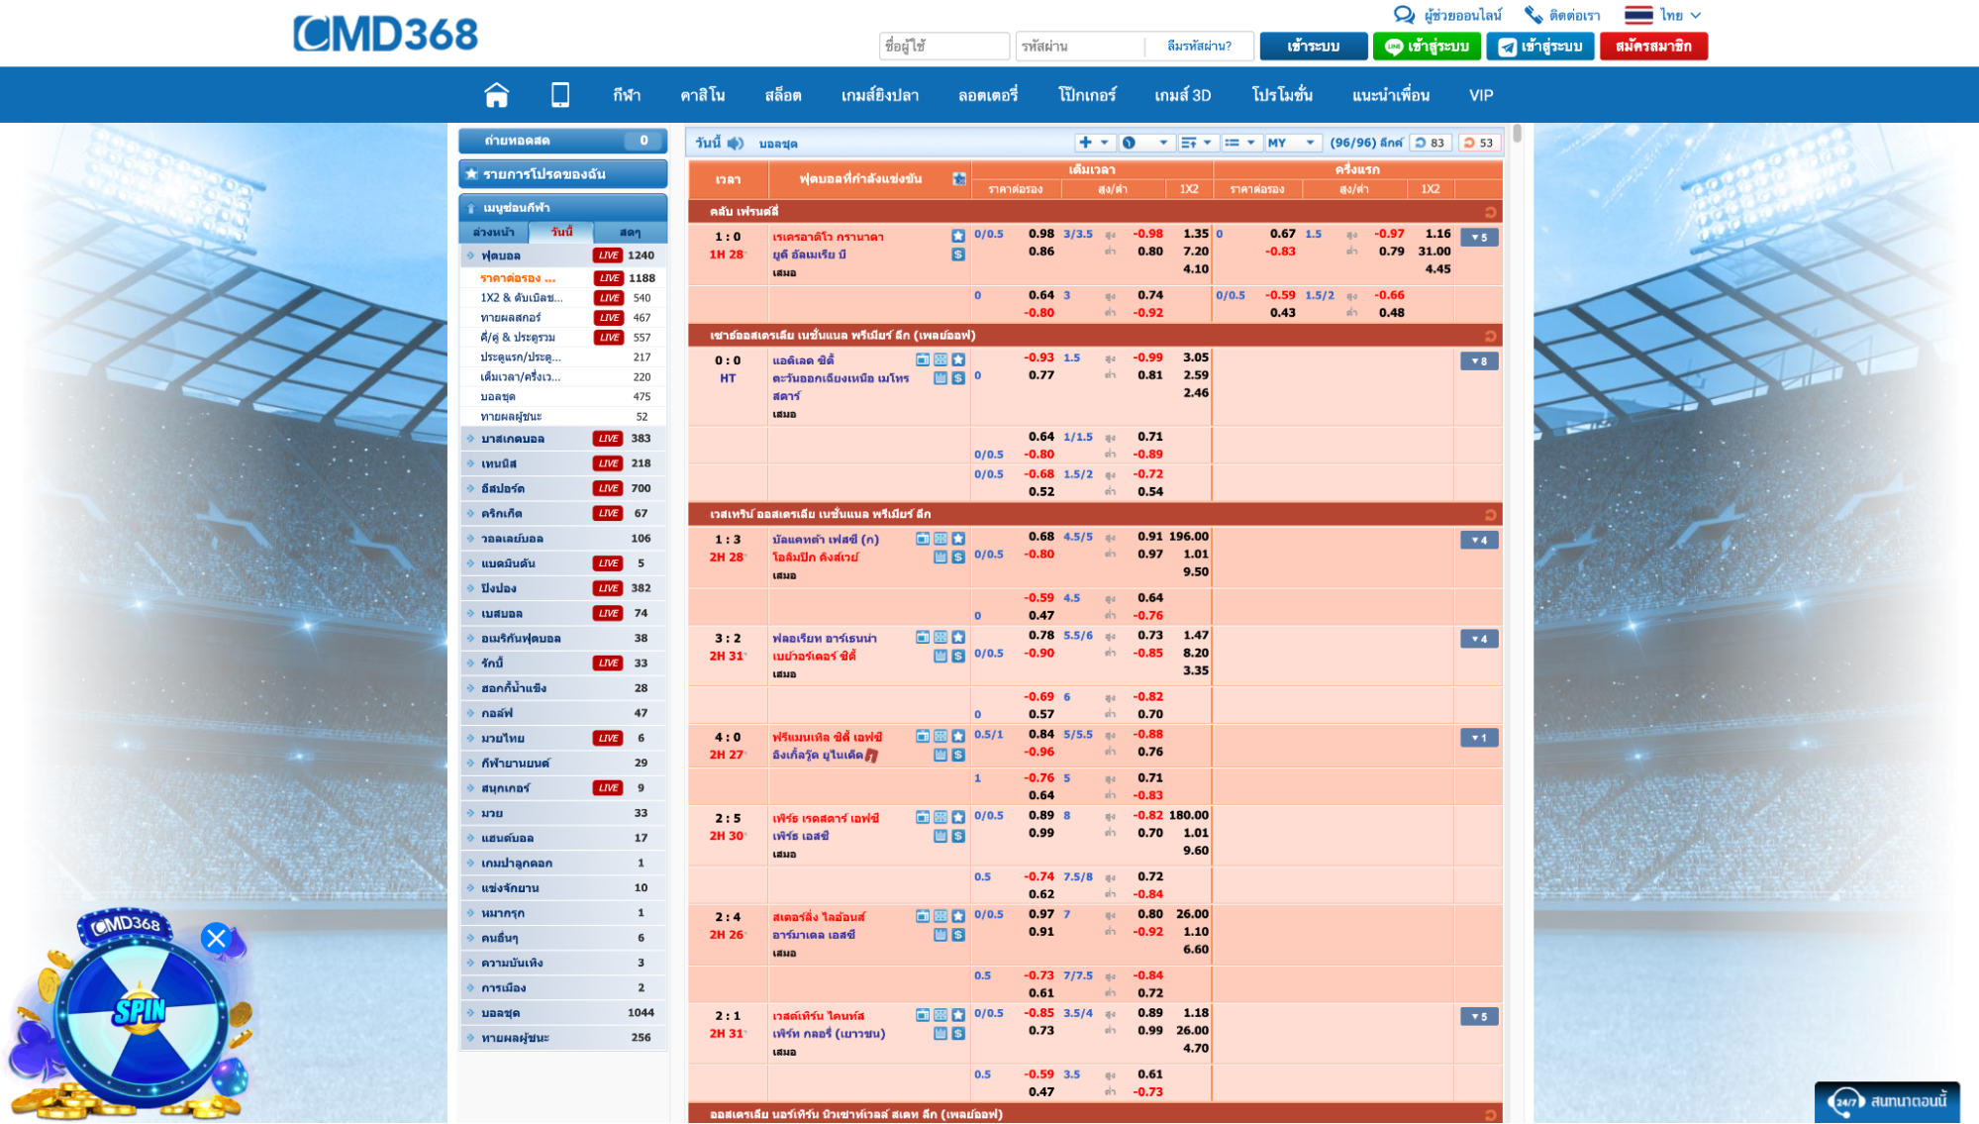Open the ไทย language dropdown

click(x=1663, y=15)
